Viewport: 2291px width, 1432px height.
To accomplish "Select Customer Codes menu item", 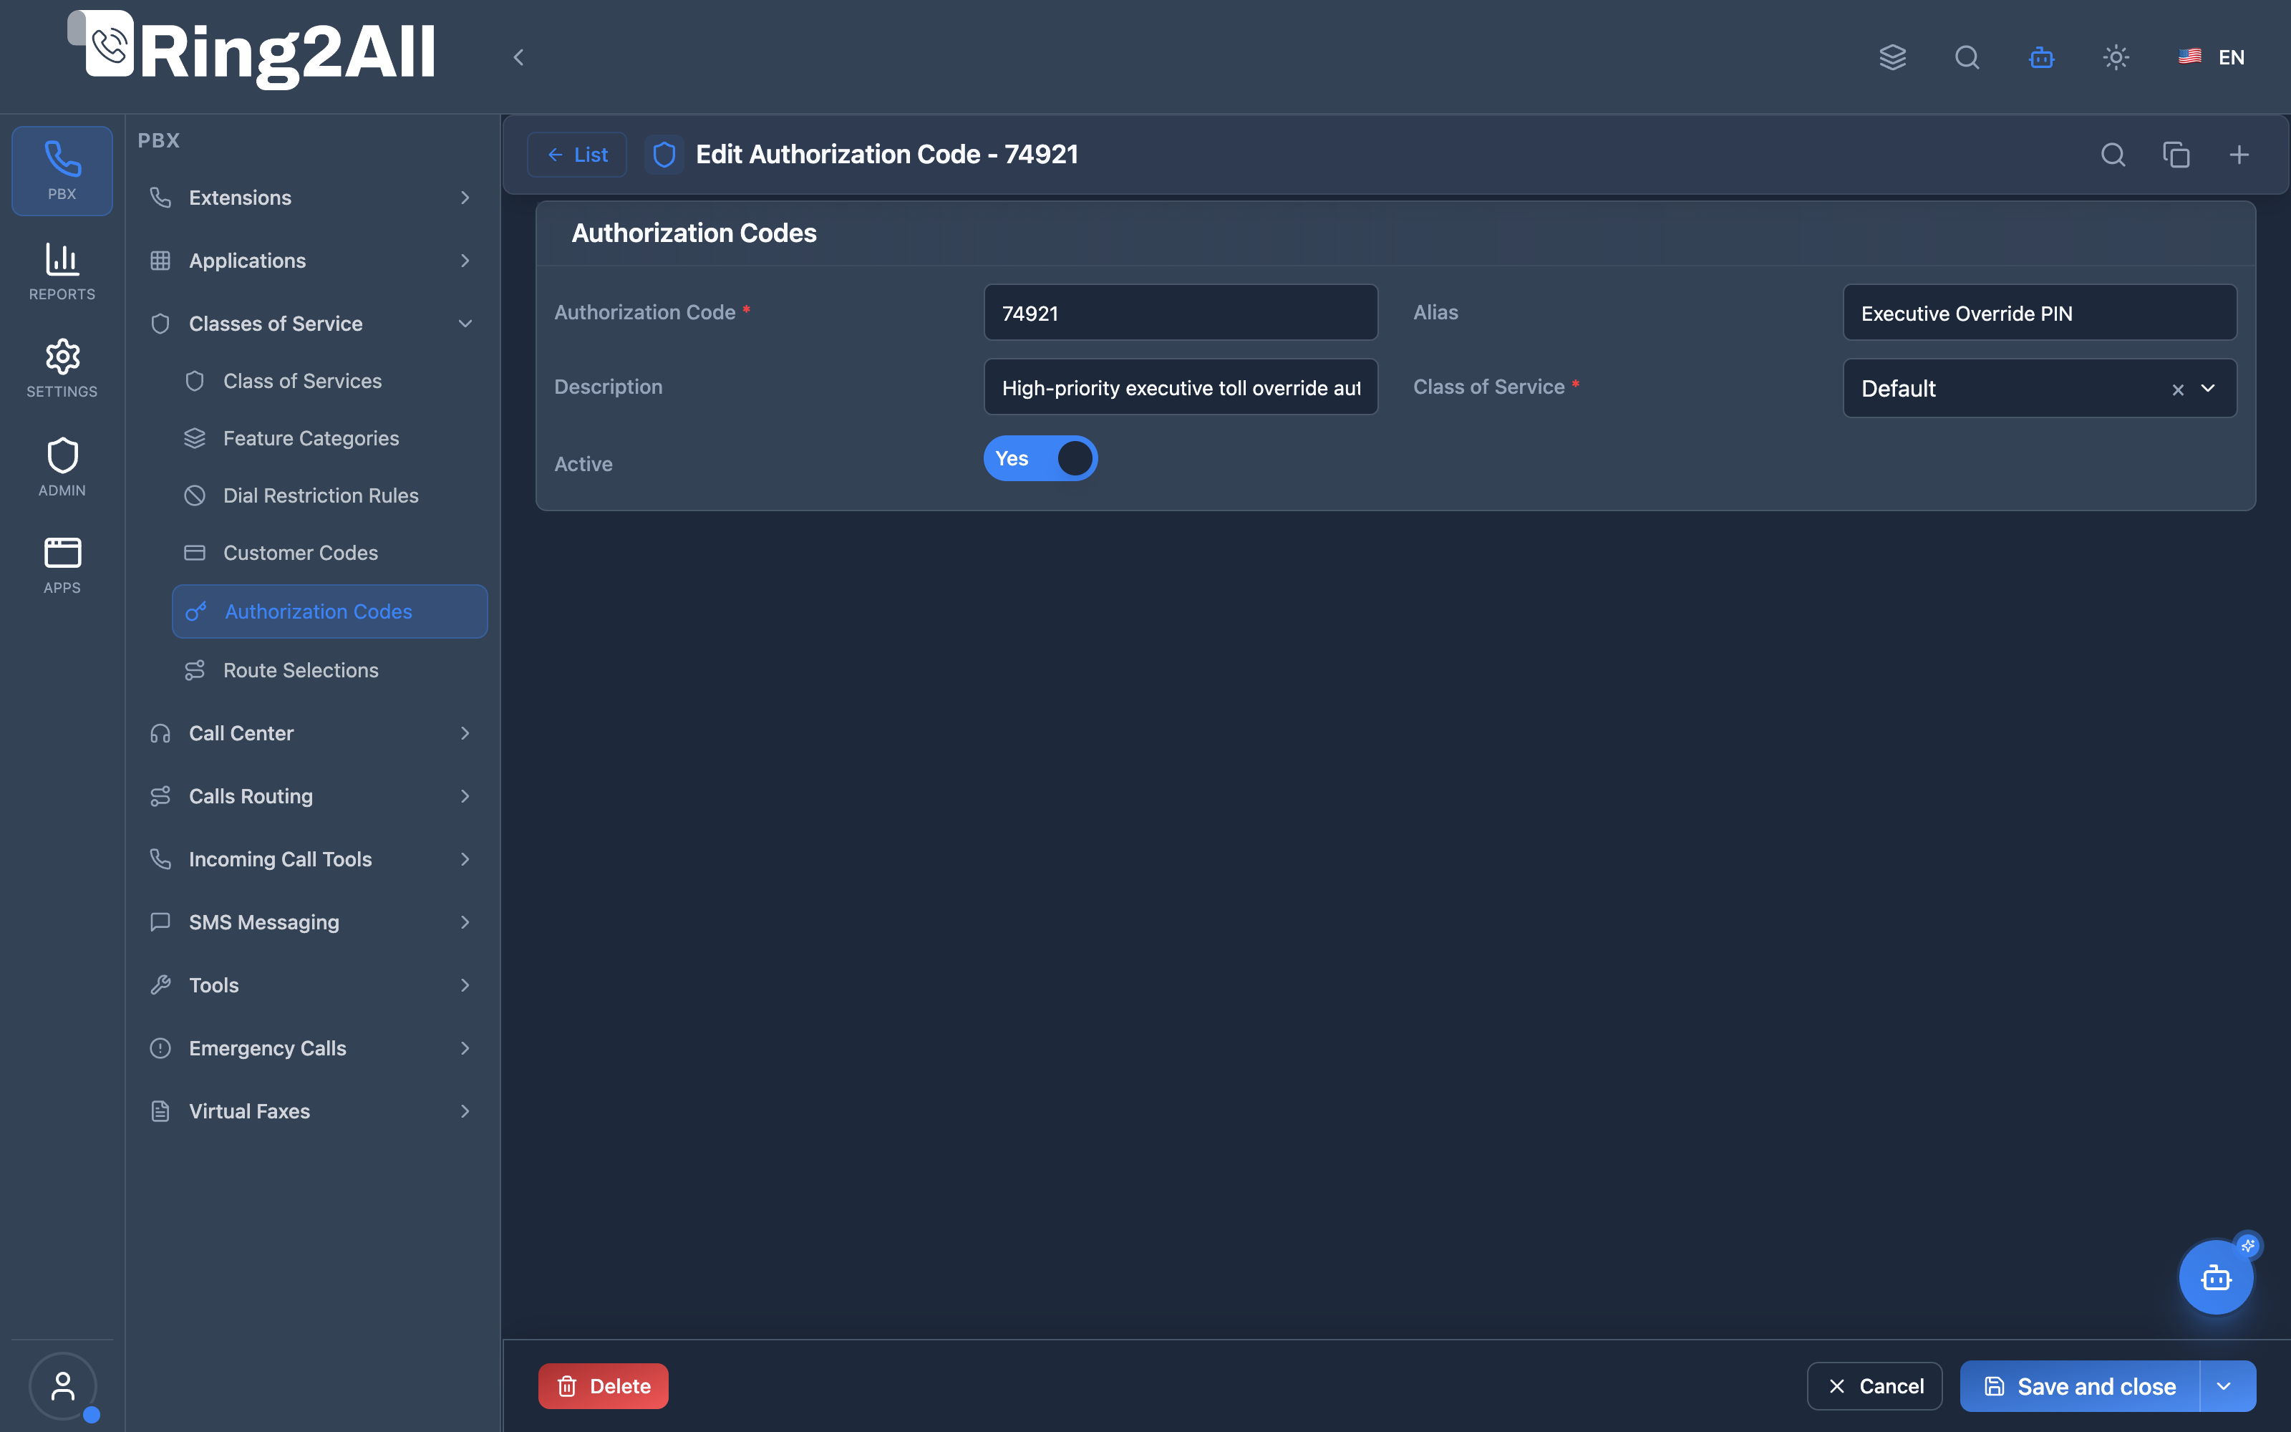I will pos(329,553).
